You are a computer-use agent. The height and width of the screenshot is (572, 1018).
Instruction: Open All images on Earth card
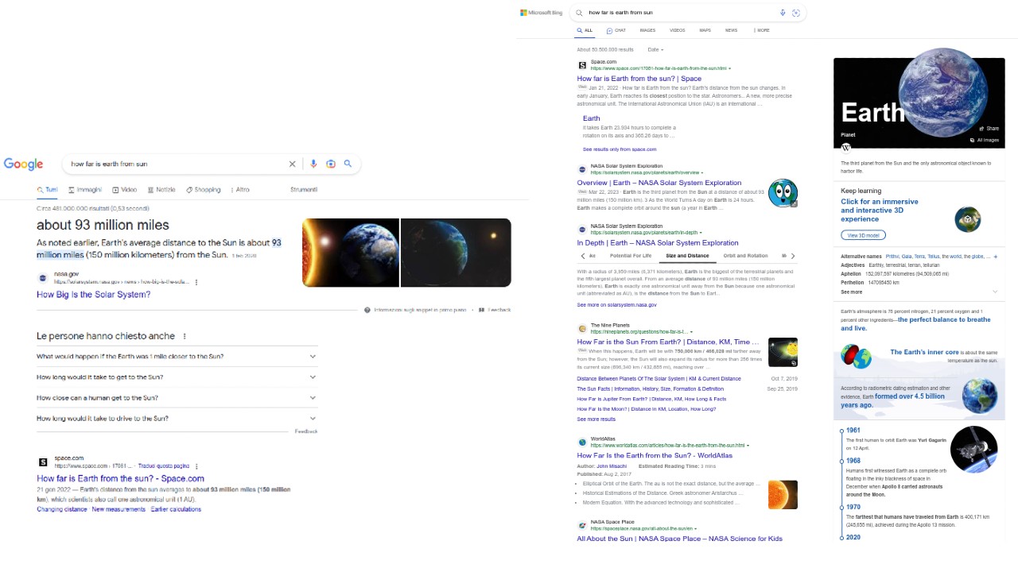coord(984,140)
